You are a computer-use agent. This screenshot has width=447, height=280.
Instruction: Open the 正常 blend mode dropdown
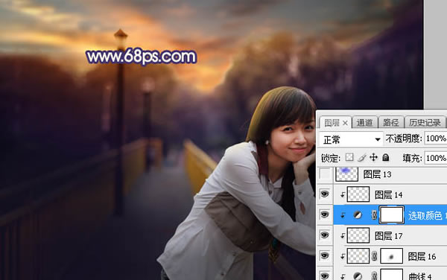click(351, 139)
